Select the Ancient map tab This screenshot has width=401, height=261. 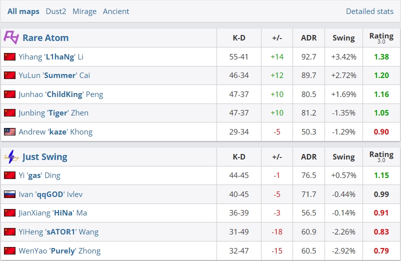pos(116,11)
